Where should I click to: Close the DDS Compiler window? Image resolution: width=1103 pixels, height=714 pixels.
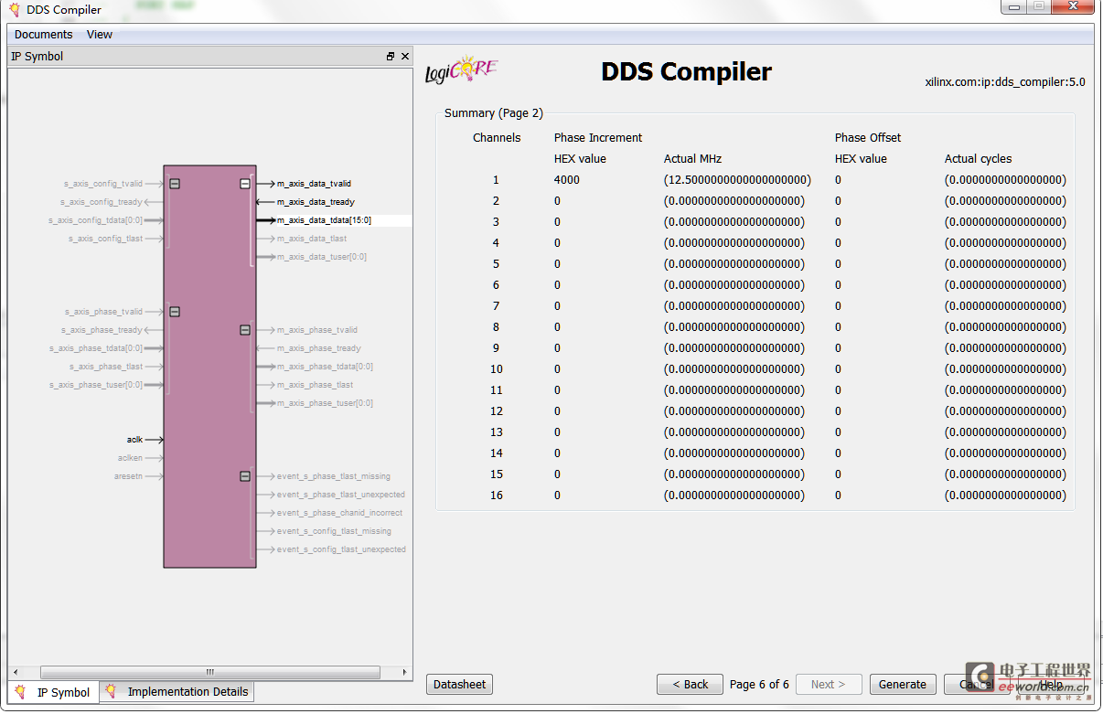pos(1073,6)
